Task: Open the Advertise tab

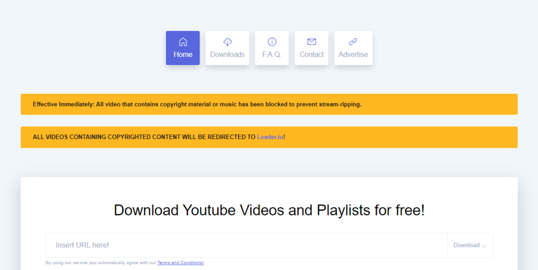Action: (x=353, y=48)
